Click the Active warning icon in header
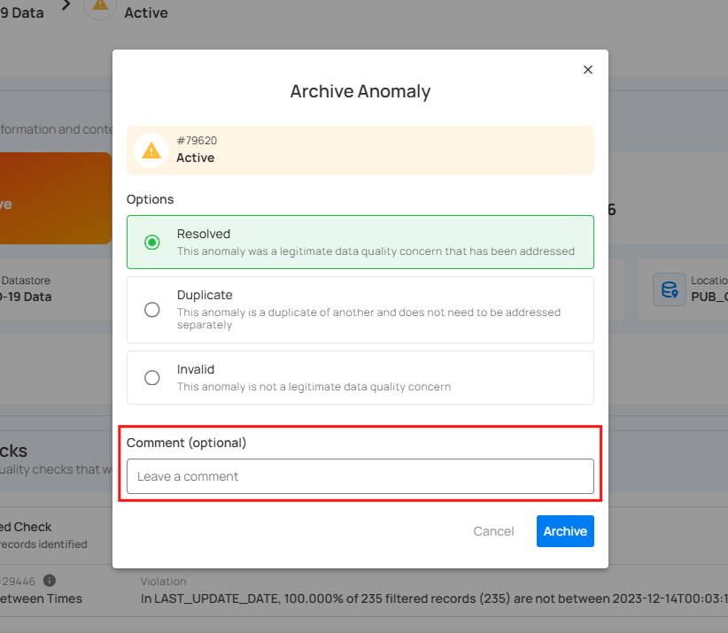Viewport: 728px width, 633px height. point(100,5)
